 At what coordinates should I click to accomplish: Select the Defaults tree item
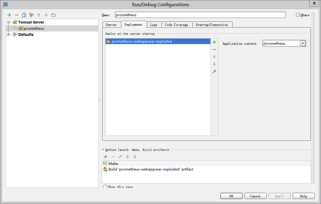tap(26, 34)
